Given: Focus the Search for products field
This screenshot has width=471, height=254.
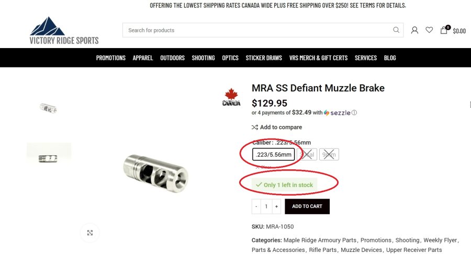Looking at the screenshot, I should pyautogui.click(x=256, y=30).
